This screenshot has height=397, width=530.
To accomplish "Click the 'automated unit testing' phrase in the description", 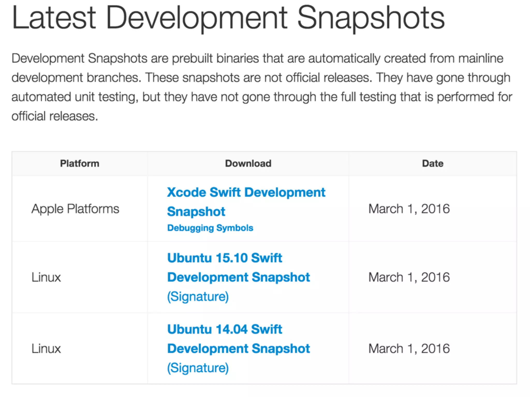I will click(x=73, y=97).
